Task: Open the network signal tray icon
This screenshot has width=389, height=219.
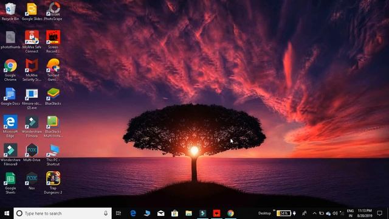Action: pyautogui.click(x=342, y=214)
